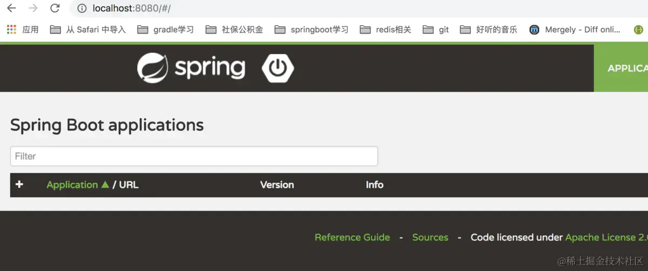
Task: Open the Mergely Diff online bookmark
Action: point(575,30)
